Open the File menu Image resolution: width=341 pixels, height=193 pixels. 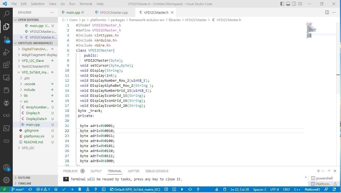(14, 4)
